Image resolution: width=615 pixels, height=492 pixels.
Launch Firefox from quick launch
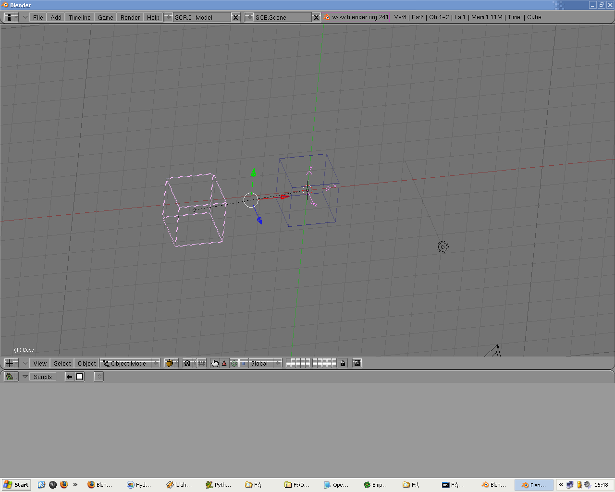64,485
